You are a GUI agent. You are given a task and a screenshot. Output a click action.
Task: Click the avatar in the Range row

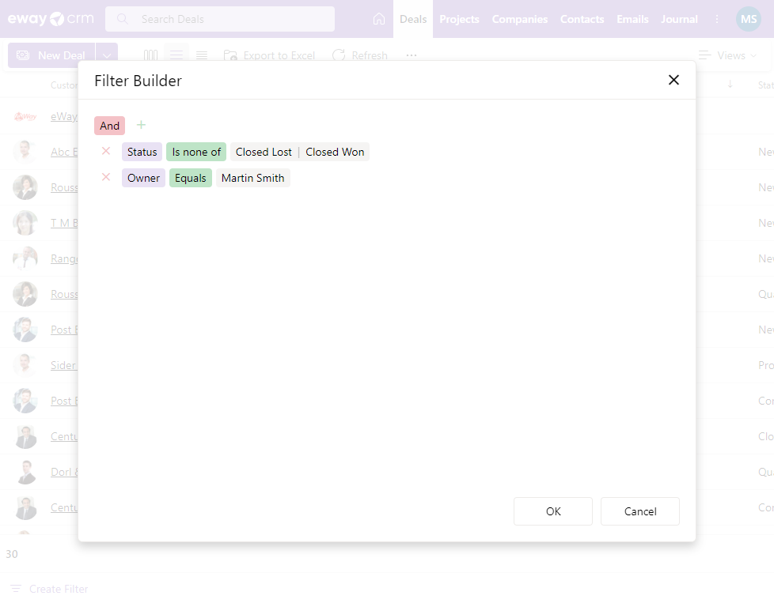pyautogui.click(x=25, y=258)
